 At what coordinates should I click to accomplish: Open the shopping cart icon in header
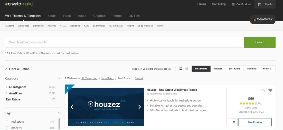click(259, 4)
